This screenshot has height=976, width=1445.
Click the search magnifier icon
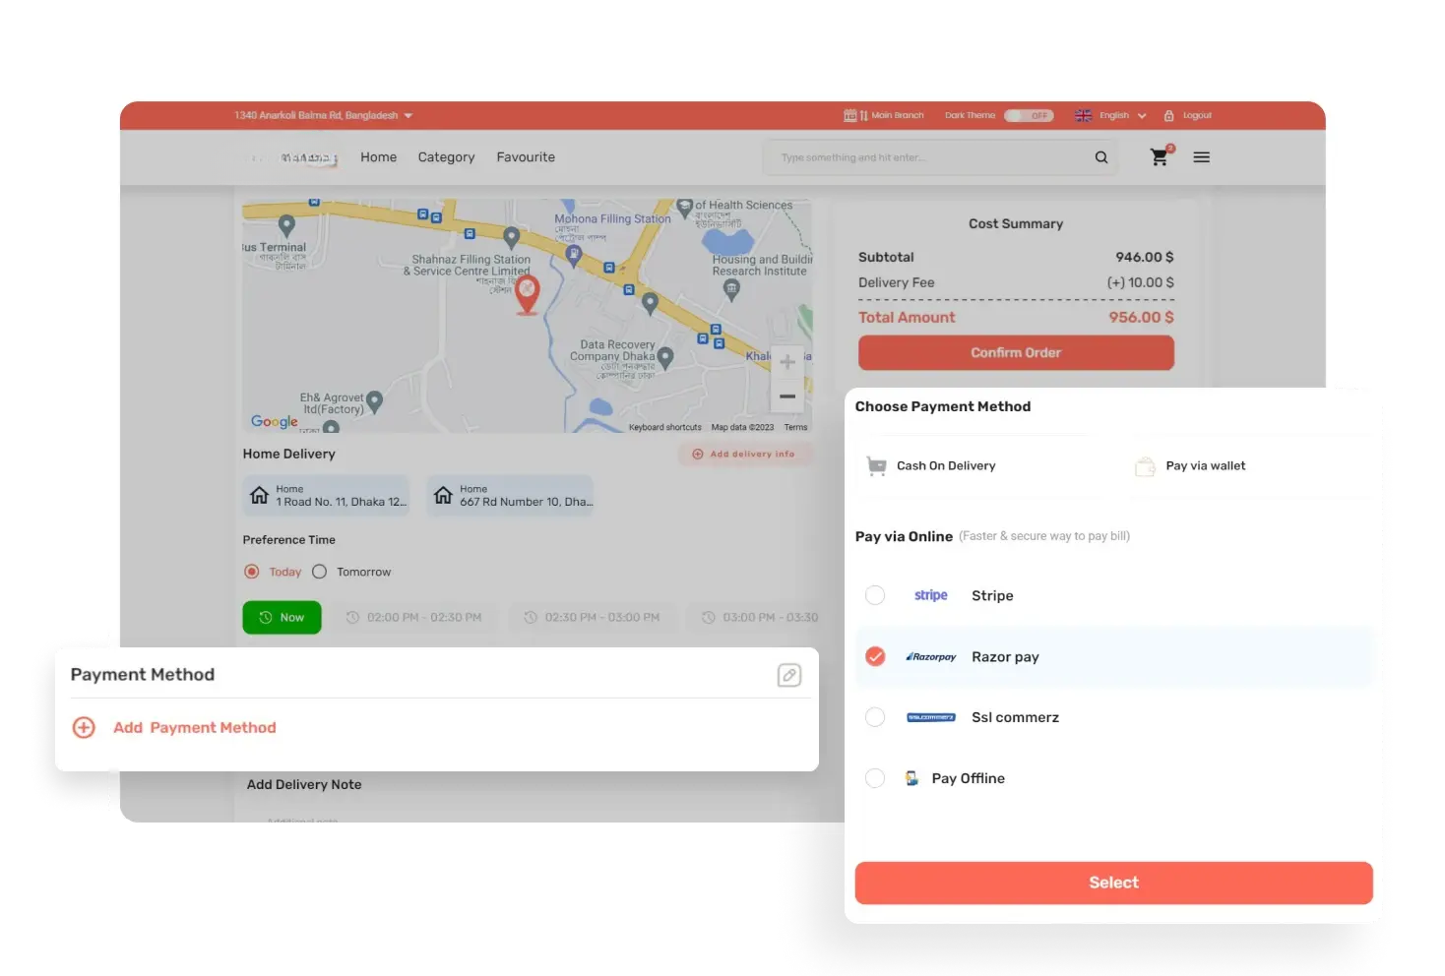[1101, 157]
